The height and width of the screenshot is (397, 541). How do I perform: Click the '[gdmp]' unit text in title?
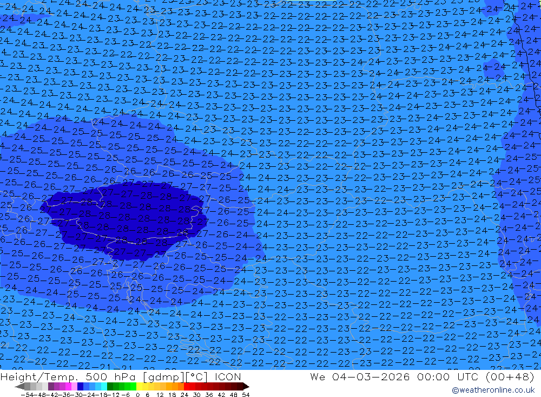click(x=162, y=376)
